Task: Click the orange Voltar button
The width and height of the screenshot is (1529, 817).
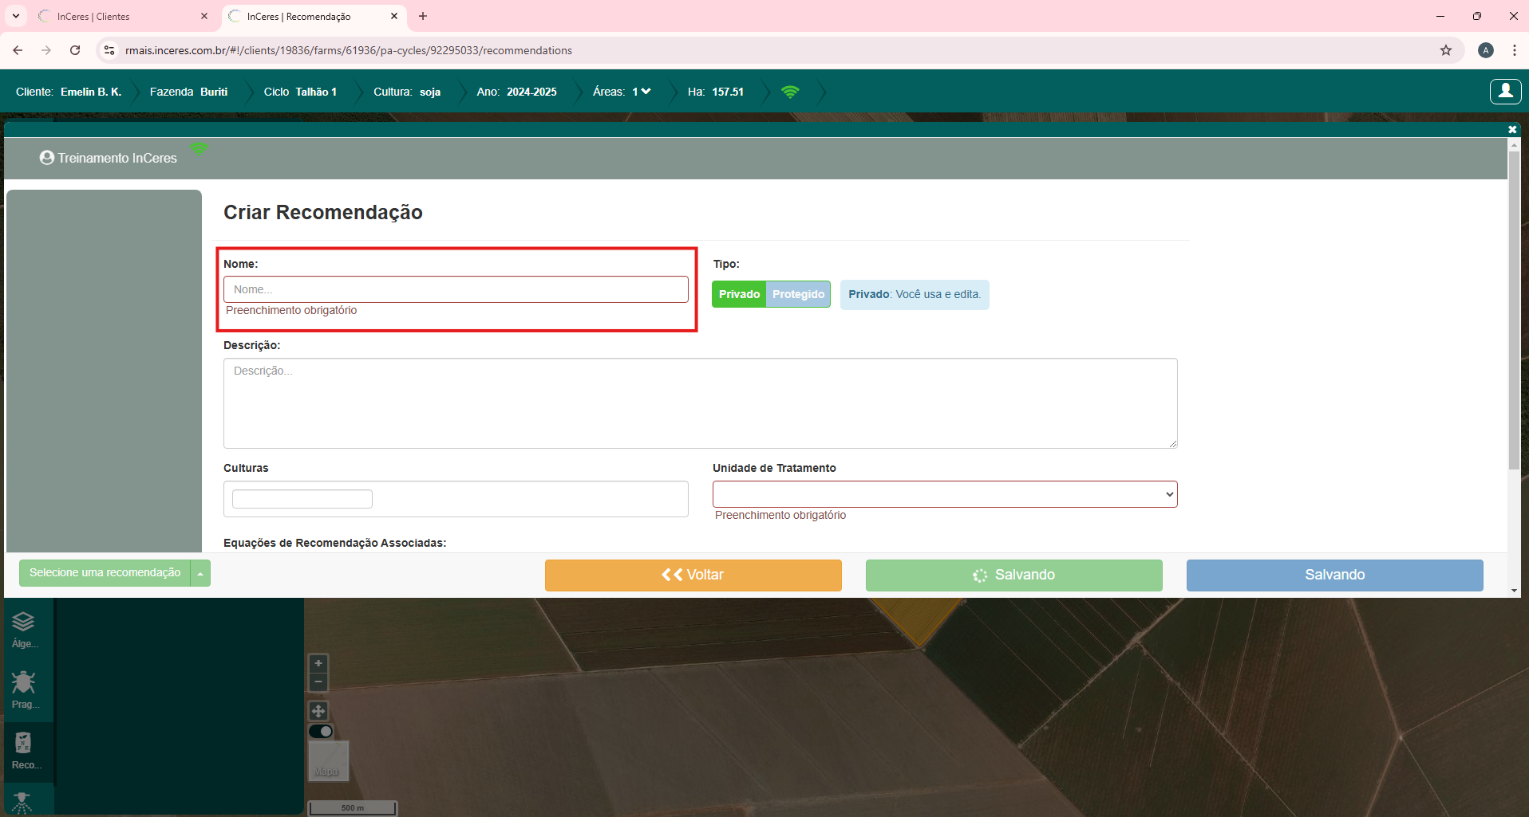Action: click(x=693, y=575)
